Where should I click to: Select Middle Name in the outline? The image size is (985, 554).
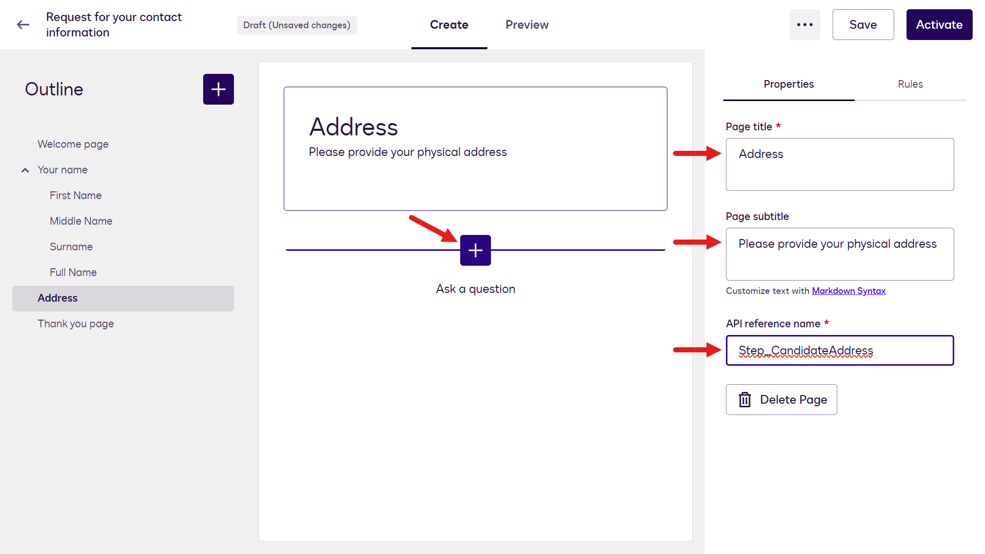(x=81, y=221)
